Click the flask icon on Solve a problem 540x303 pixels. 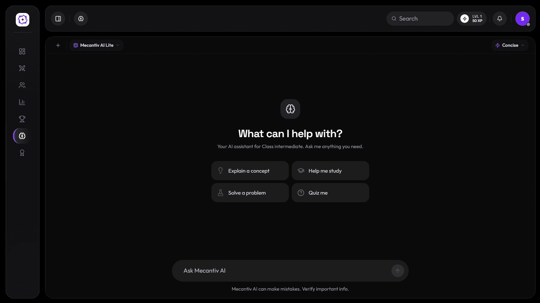[220, 193]
